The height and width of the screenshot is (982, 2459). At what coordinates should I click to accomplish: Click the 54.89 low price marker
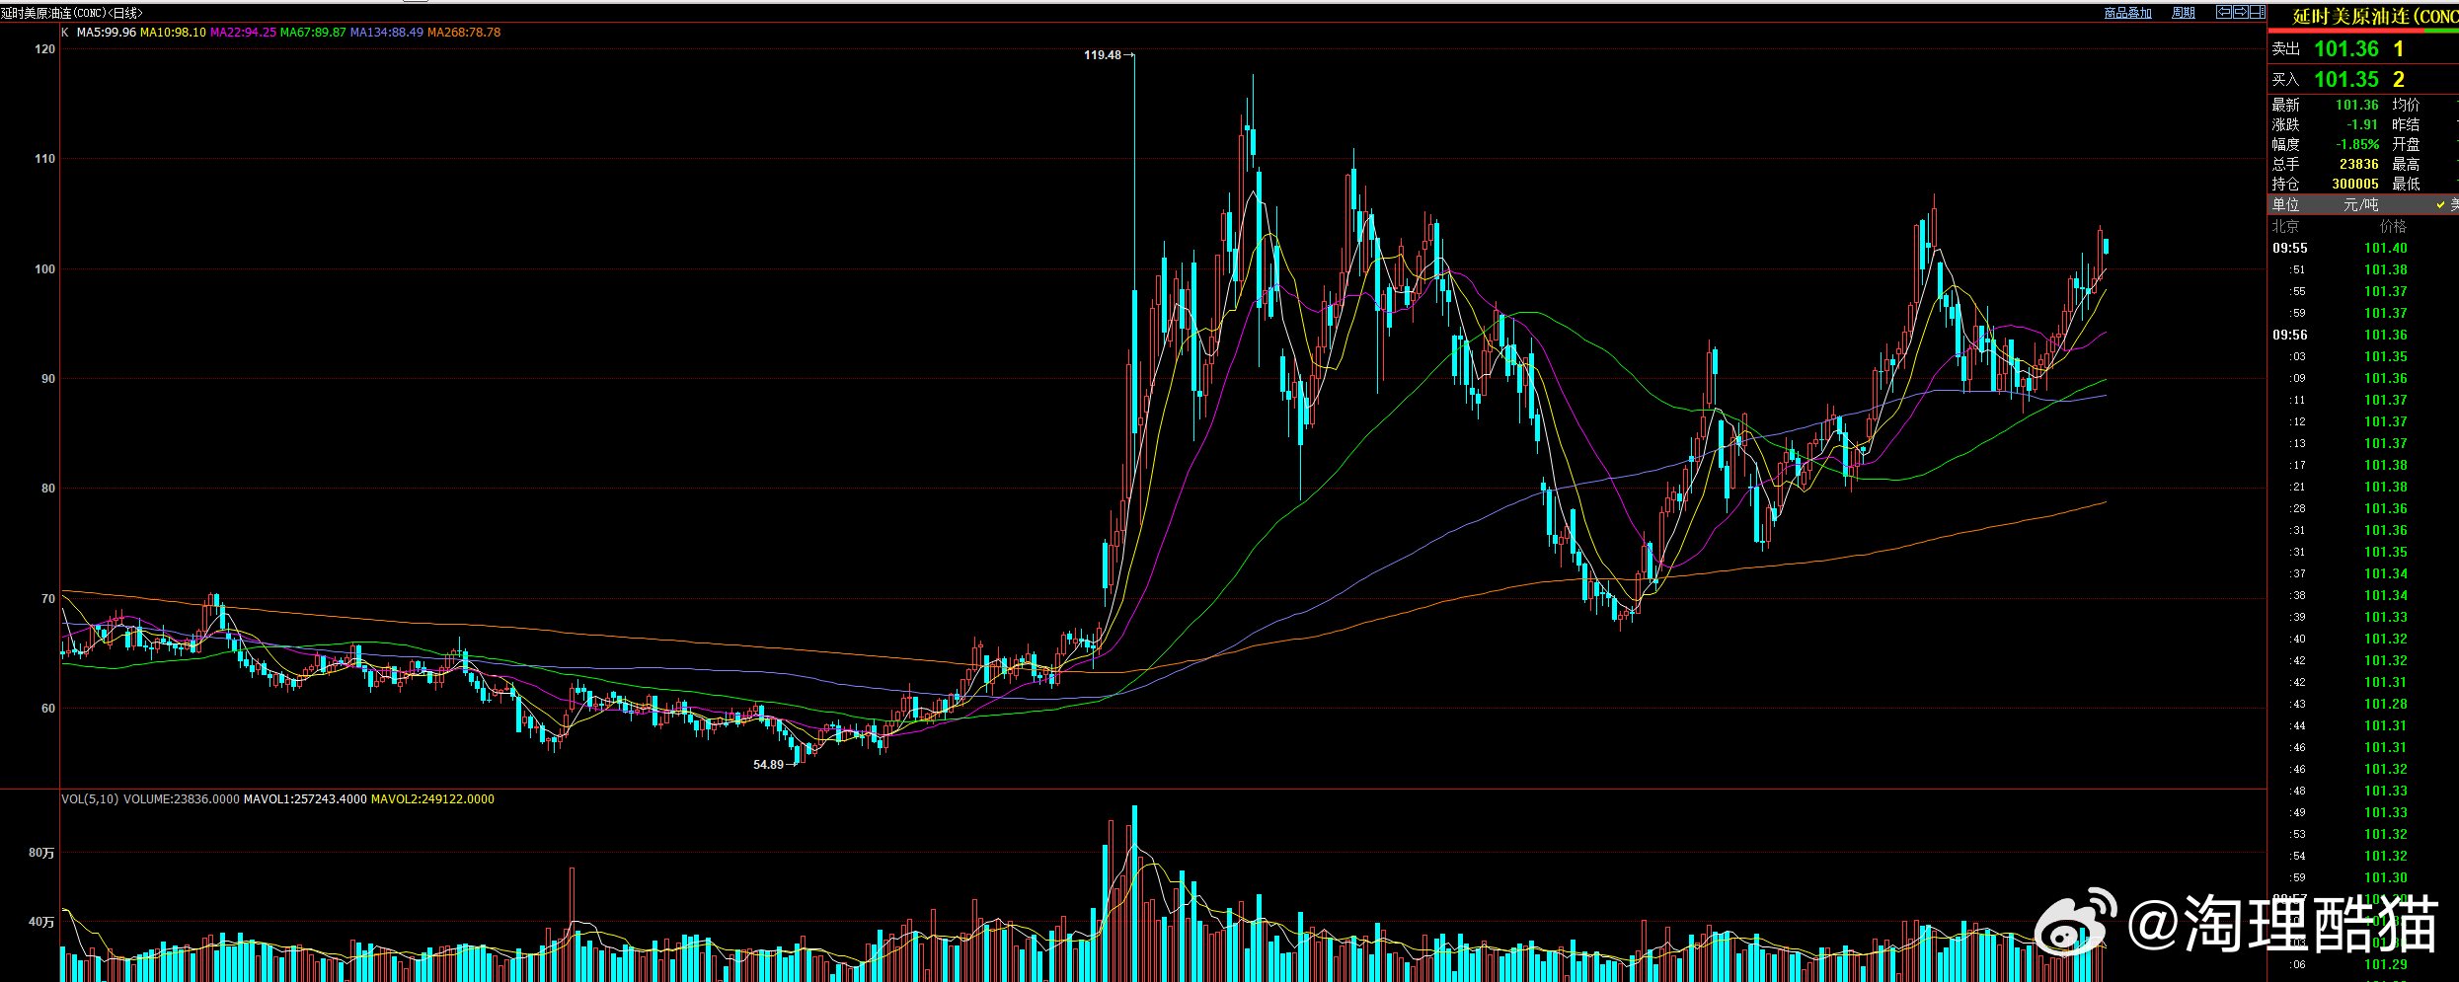click(768, 765)
